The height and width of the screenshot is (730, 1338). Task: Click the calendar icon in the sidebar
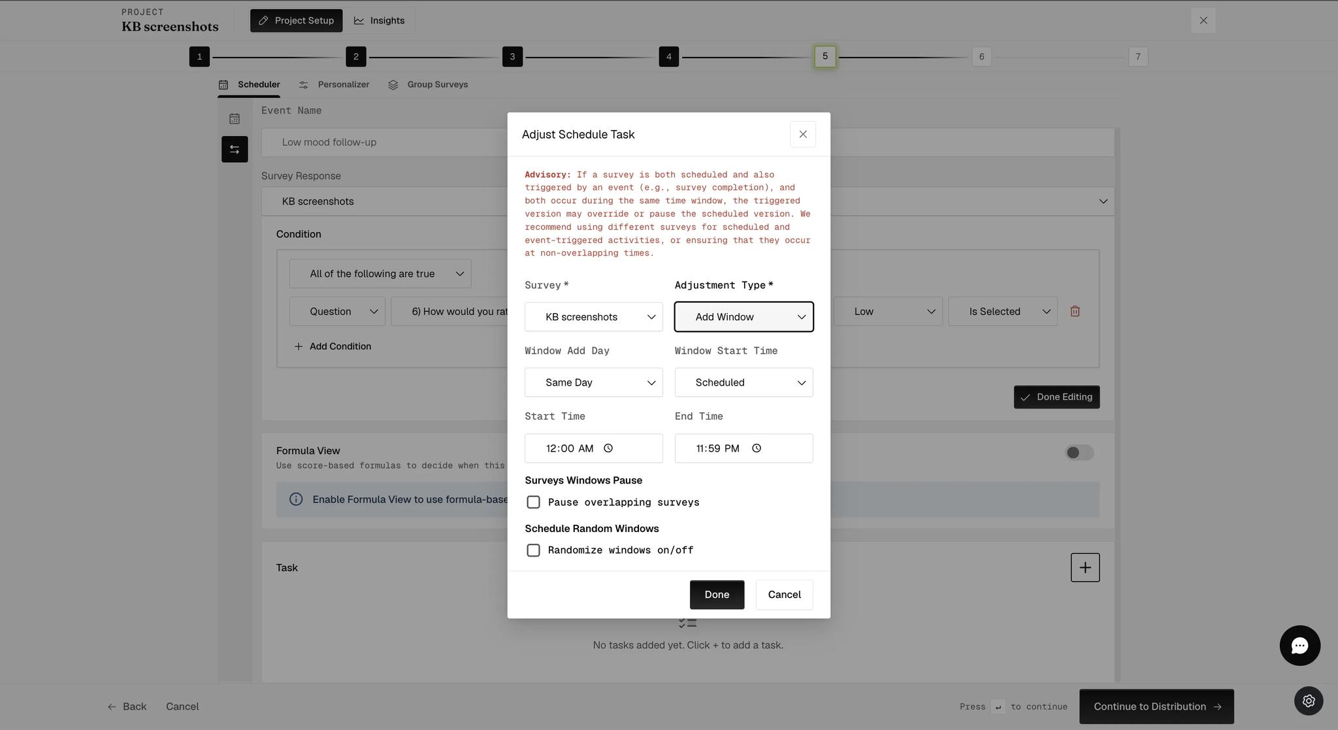pos(235,118)
